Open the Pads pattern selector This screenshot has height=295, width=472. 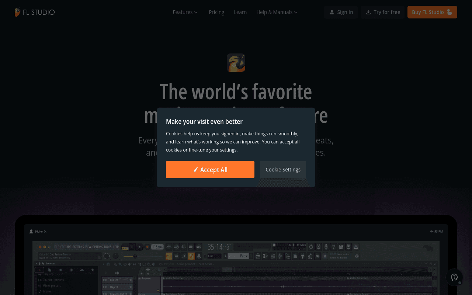point(238,256)
